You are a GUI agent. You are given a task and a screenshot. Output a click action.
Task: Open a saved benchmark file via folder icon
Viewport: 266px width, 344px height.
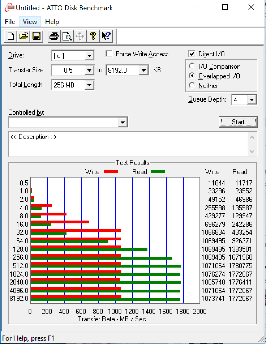24,36
